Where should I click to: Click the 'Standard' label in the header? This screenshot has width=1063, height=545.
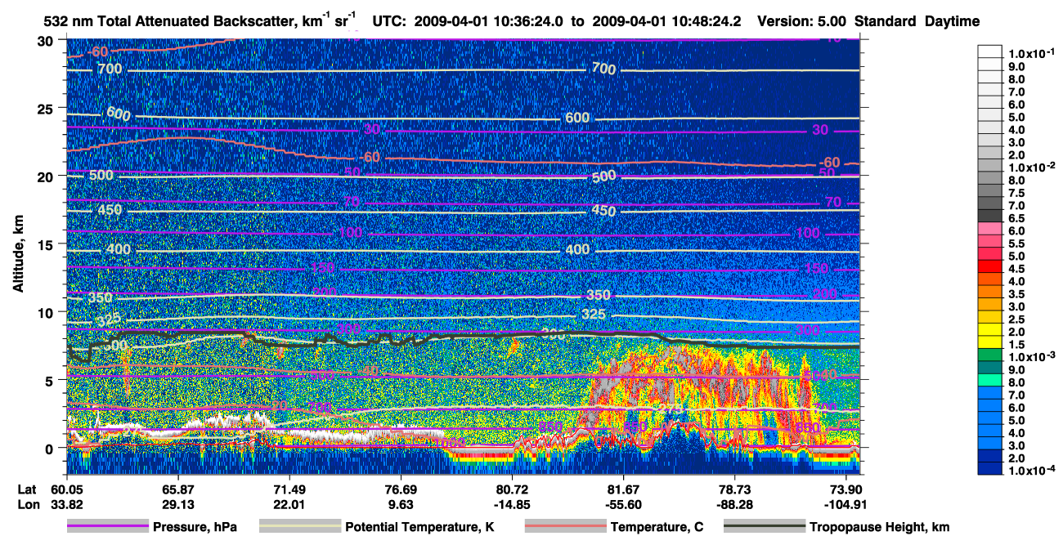point(886,21)
